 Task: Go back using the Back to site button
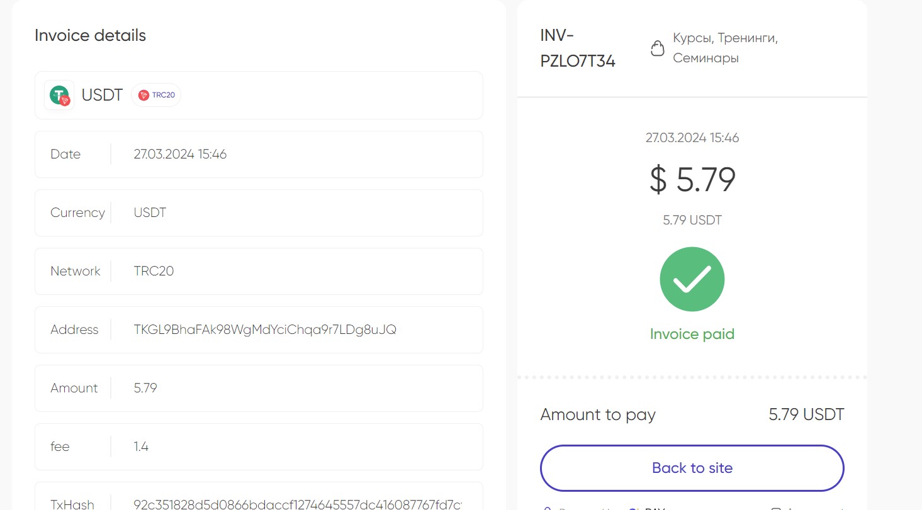click(x=692, y=468)
